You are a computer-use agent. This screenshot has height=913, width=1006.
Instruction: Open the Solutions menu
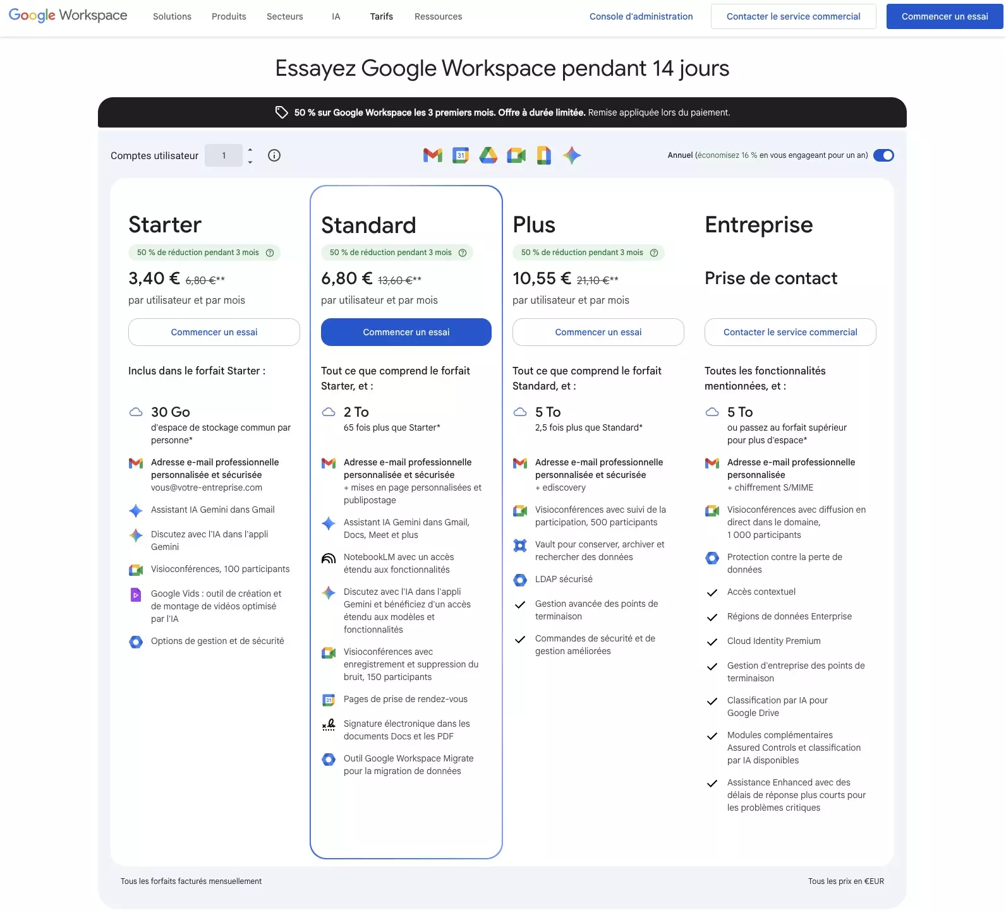pos(172,16)
